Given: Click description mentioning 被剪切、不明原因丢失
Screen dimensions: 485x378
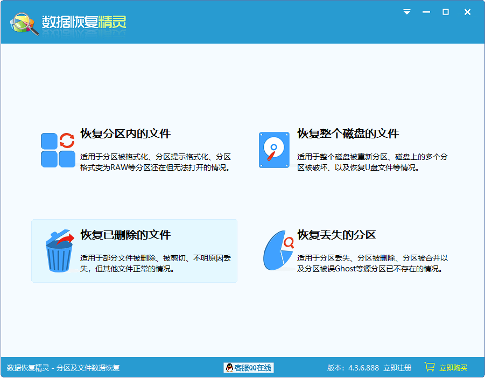Looking at the screenshot, I should [x=155, y=263].
